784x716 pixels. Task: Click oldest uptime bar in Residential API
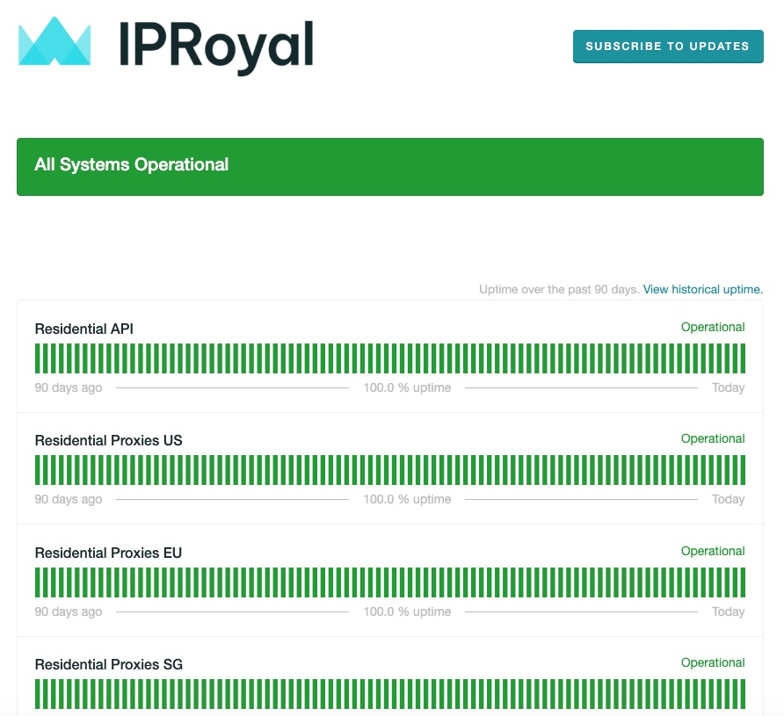38,358
